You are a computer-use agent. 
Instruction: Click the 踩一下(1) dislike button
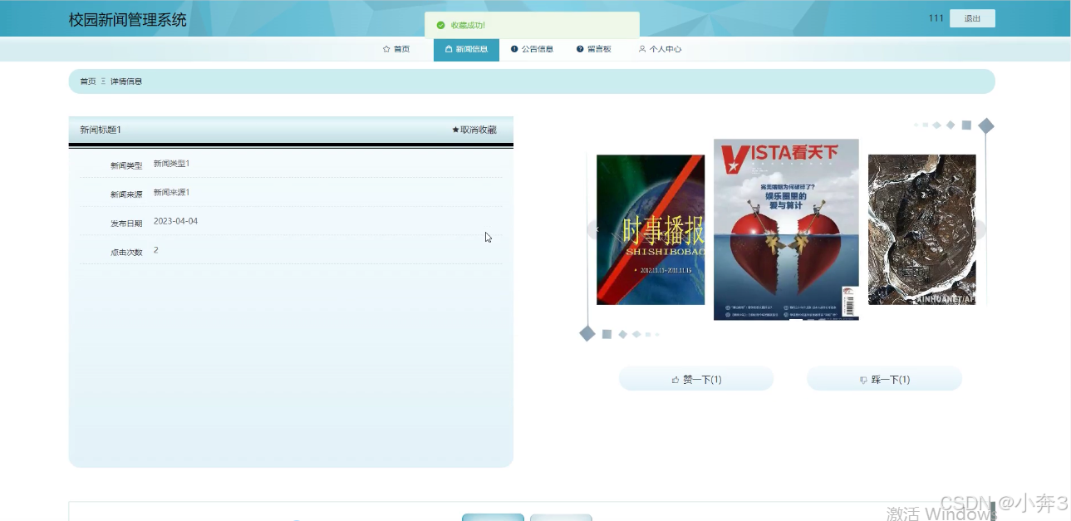point(884,379)
